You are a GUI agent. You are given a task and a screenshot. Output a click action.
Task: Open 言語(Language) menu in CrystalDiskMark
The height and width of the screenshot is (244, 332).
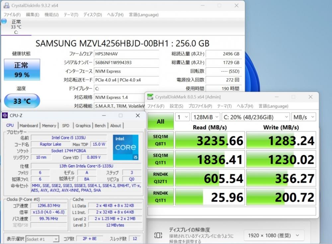(273, 106)
